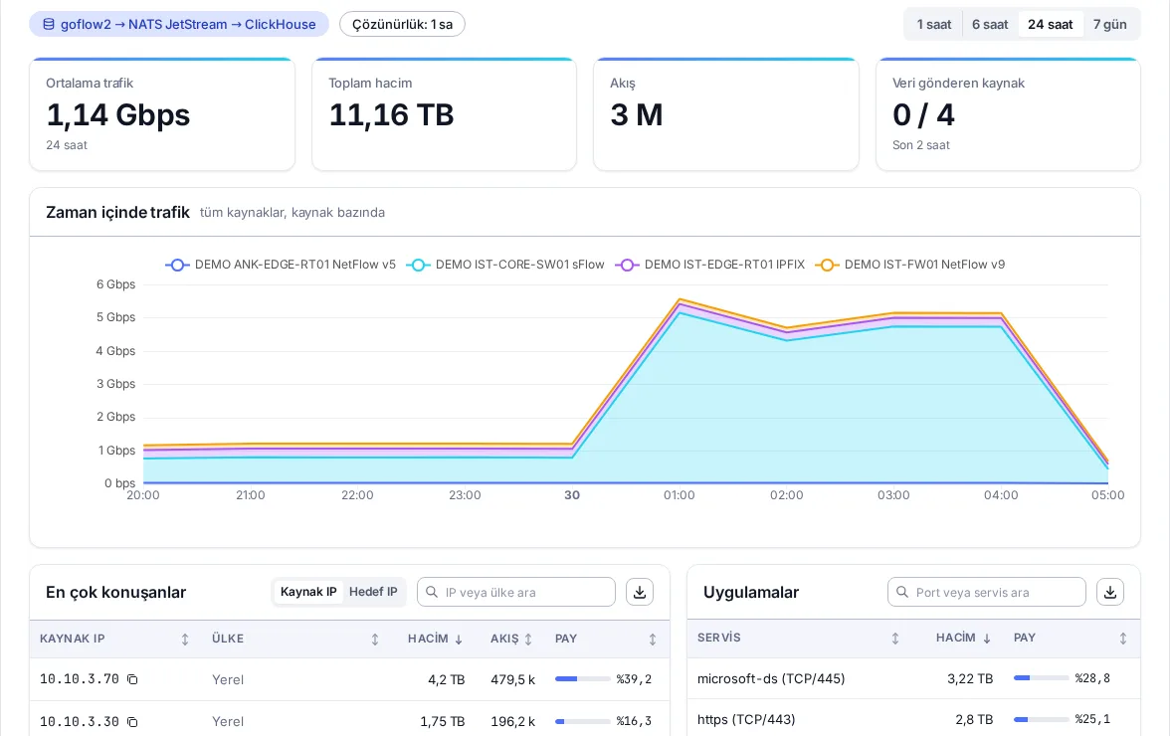Sort talkers by HACİM descending arrow
Viewport: 1170px width, 736px height.
pos(459,640)
